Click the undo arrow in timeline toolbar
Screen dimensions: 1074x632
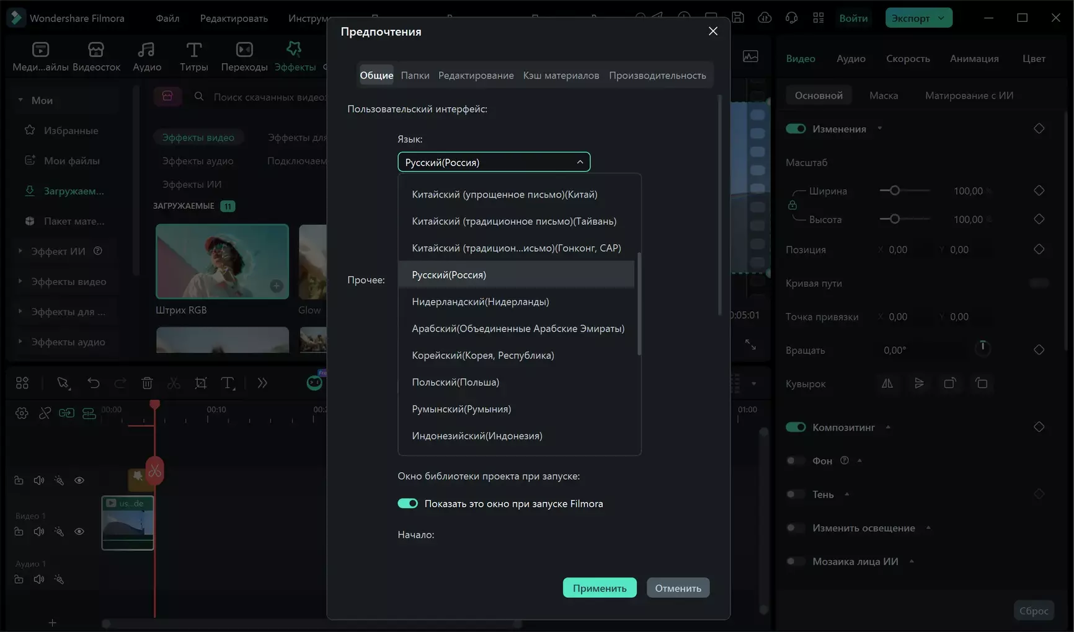93,383
